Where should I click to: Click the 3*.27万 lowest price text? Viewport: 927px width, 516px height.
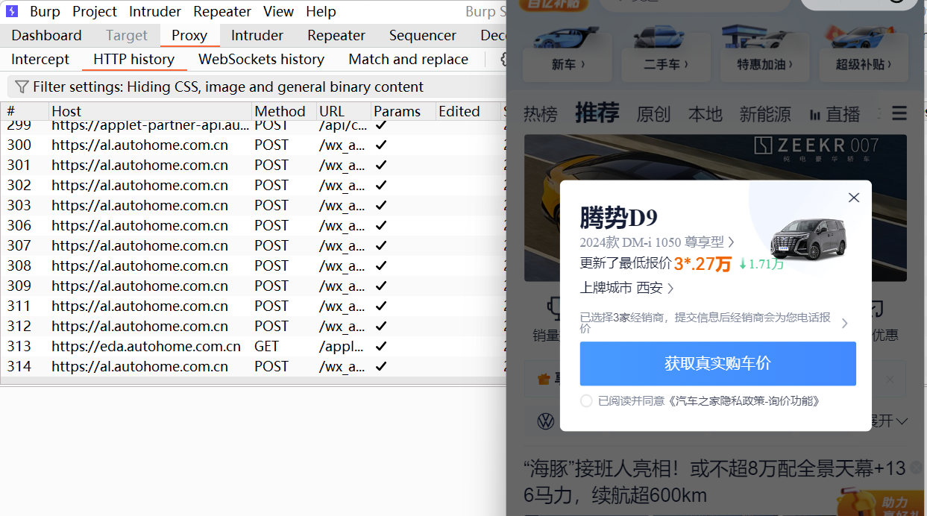pos(703,264)
